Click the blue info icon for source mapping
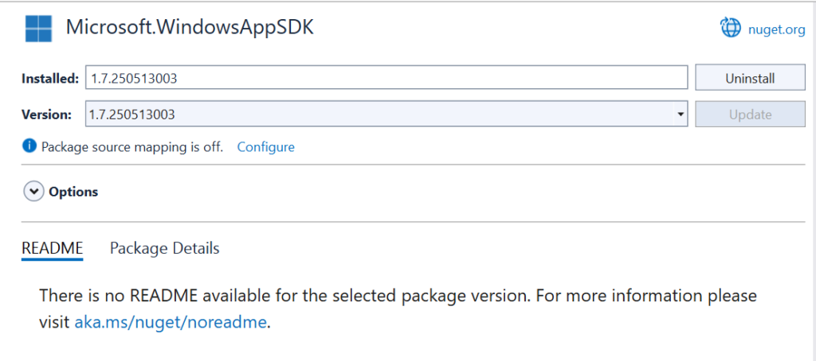Image resolution: width=816 pixels, height=361 pixels. point(29,146)
